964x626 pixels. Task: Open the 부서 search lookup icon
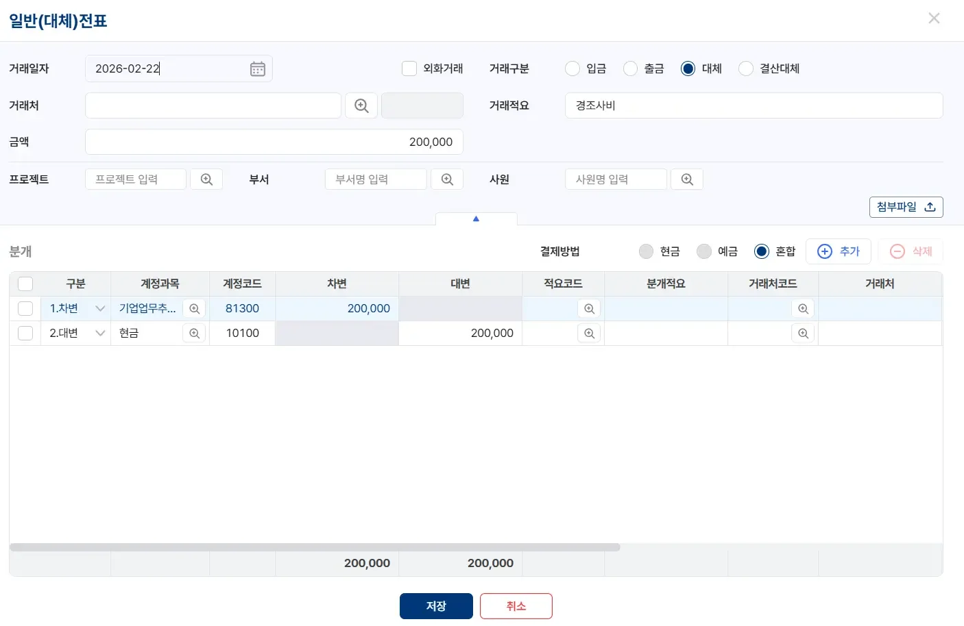[x=447, y=179]
